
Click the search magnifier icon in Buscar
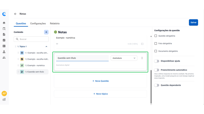17,39
